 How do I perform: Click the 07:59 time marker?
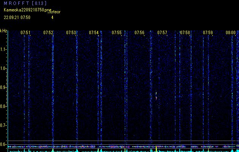point(208,32)
